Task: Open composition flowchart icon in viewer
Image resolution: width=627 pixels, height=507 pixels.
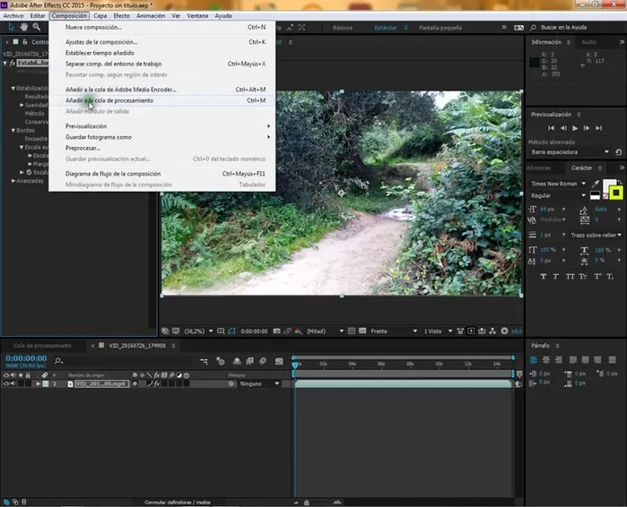Action: [x=492, y=331]
